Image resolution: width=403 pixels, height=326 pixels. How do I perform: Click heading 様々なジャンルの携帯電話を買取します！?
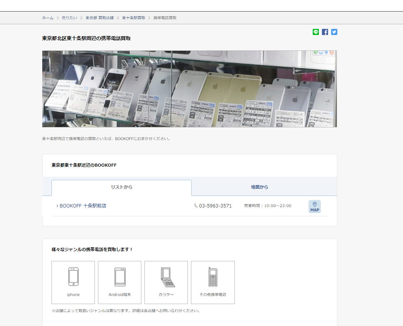point(92,249)
